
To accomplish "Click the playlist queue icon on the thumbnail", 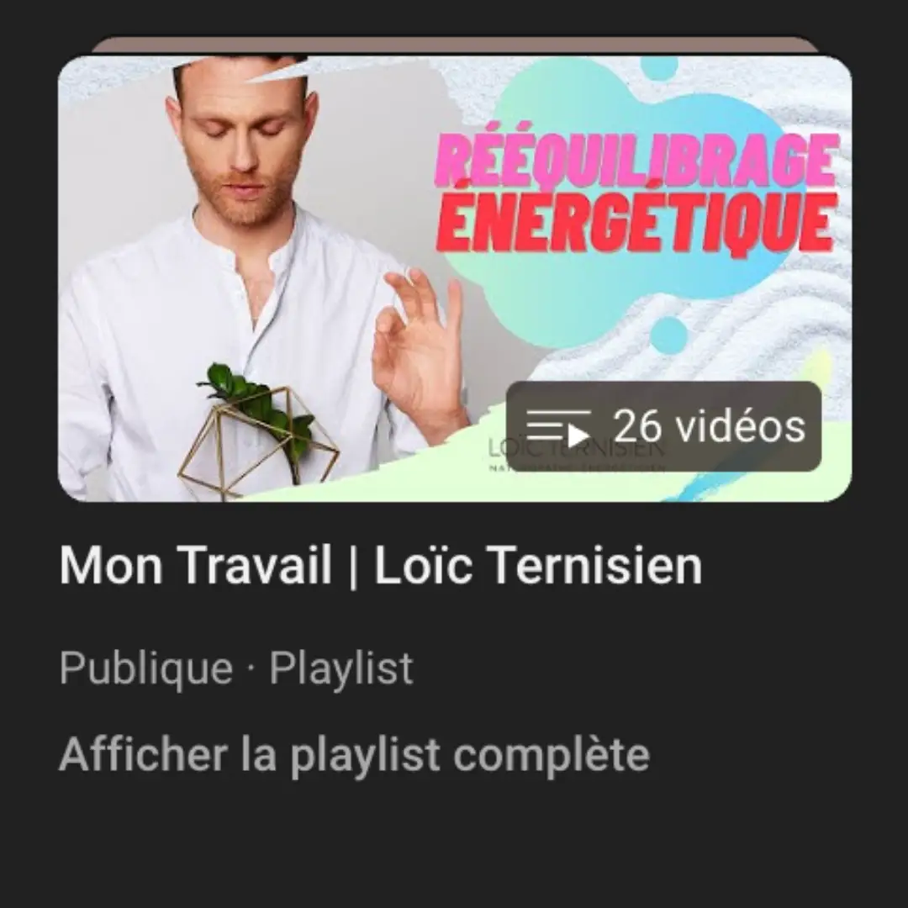I will point(558,429).
